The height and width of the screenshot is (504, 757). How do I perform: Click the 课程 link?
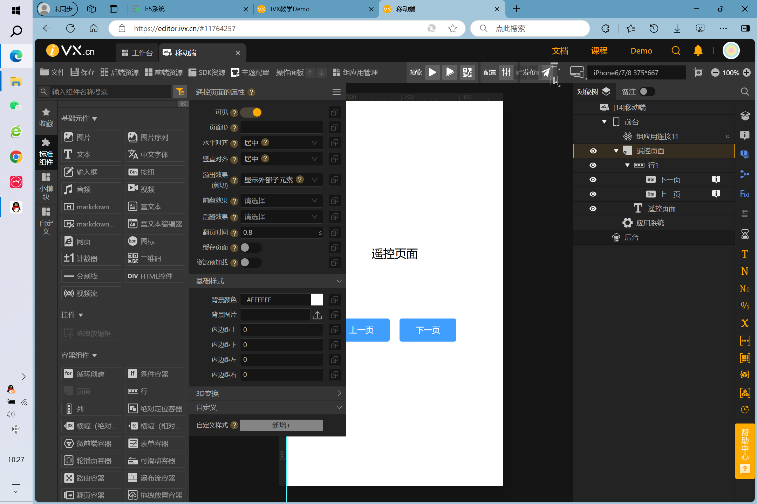tap(599, 51)
